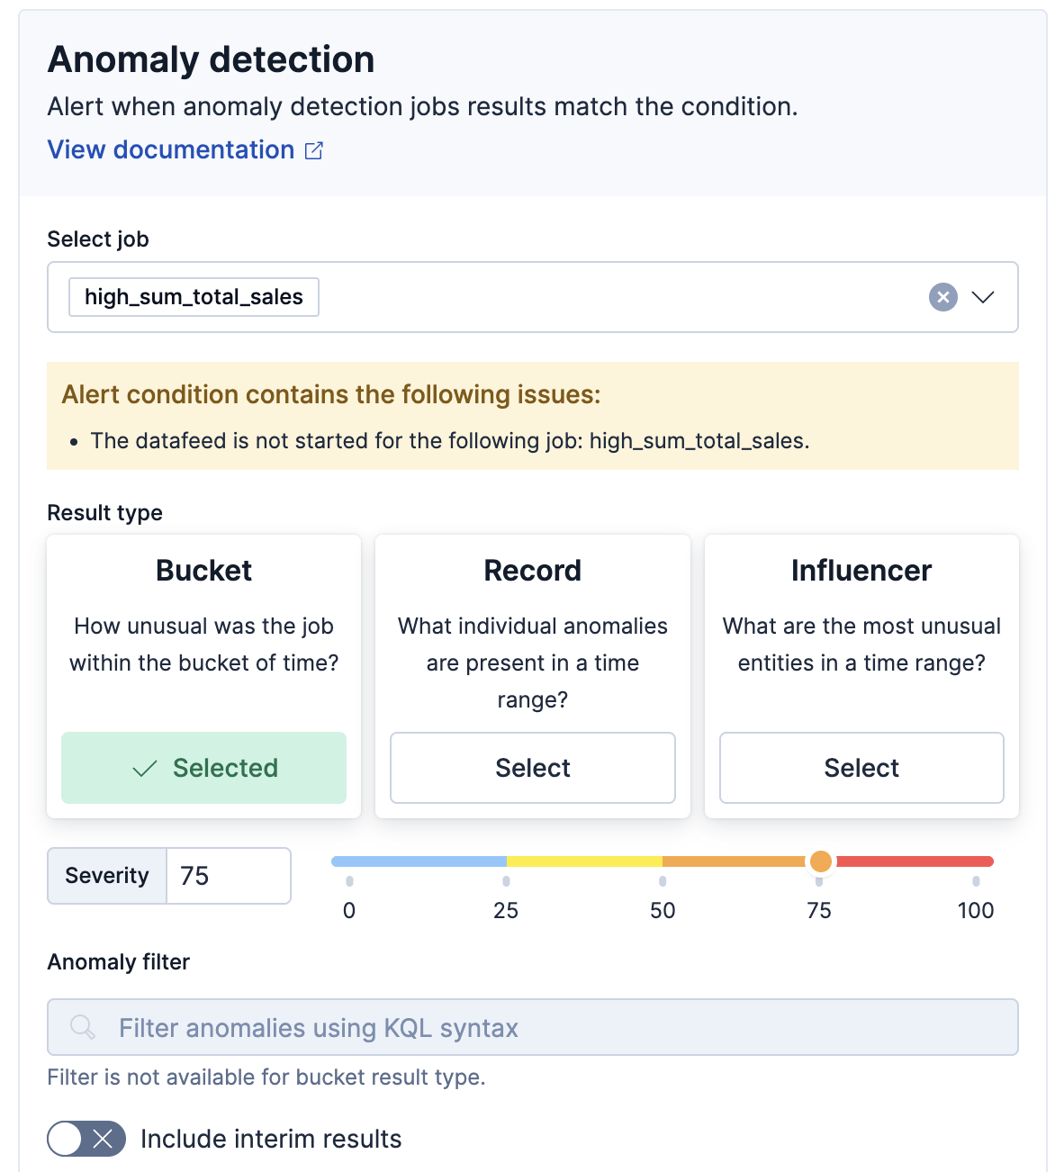Screen dimensions: 1064x1172
Task: Click the Selected button under Bucket
Action: (203, 768)
